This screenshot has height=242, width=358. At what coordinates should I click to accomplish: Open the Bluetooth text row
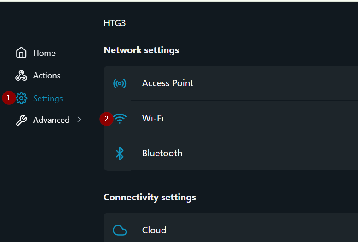click(x=162, y=153)
